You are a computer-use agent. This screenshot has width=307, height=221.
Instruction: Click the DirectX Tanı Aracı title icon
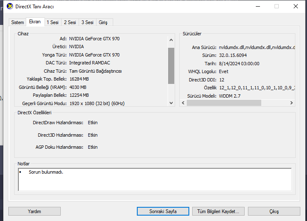click(10, 6)
